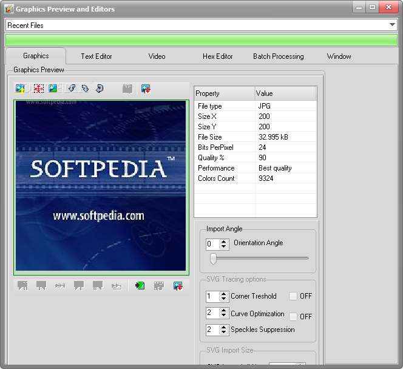The height and width of the screenshot is (369, 403).
Task: Click the greyed folder-shaped icon in the lower toolbar
Action: 117,286
